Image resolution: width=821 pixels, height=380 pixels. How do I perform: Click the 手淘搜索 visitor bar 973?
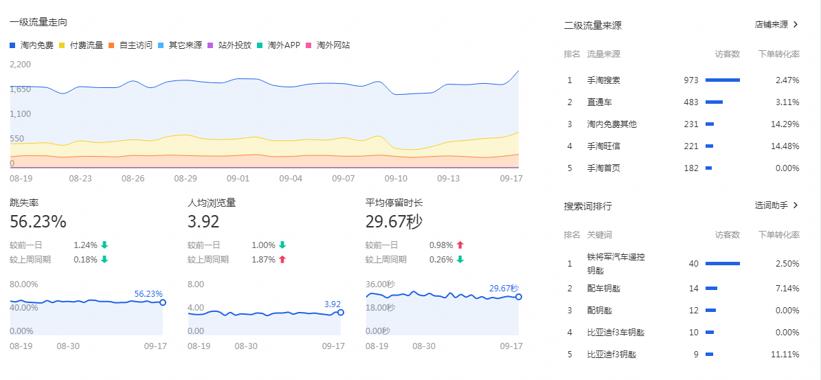[723, 80]
